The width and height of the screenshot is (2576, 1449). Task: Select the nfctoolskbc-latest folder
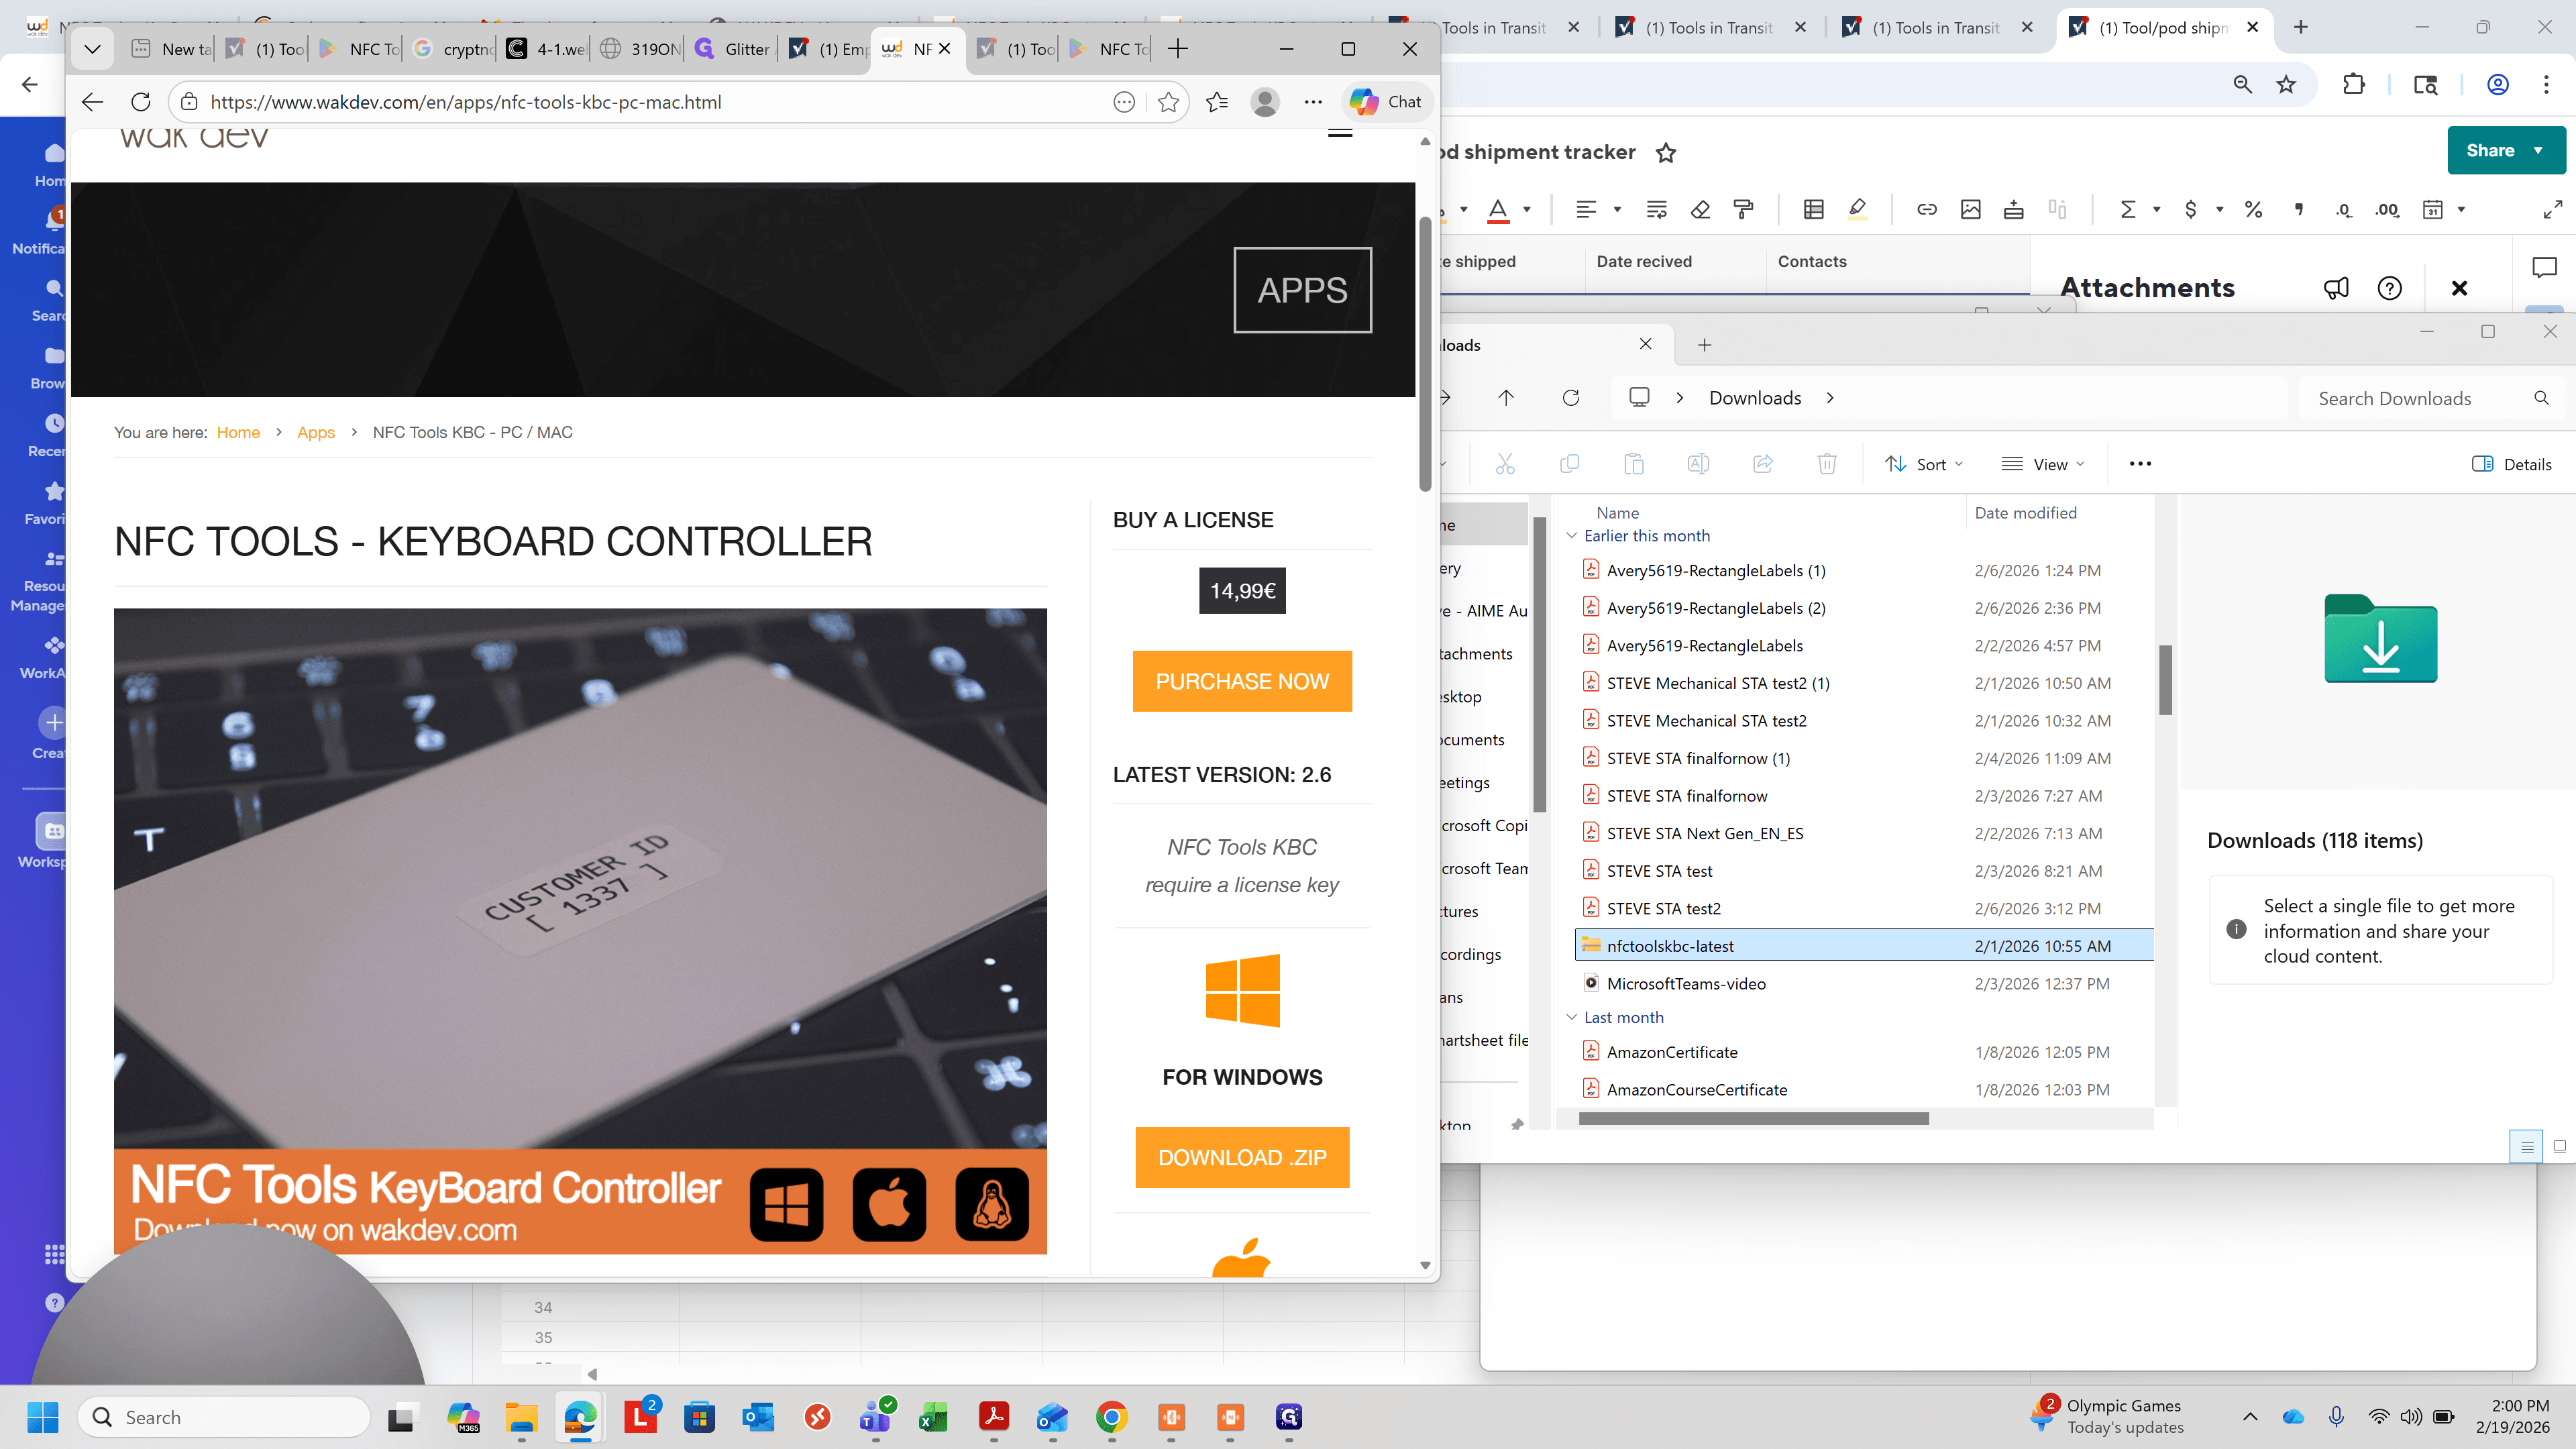tap(1864, 946)
